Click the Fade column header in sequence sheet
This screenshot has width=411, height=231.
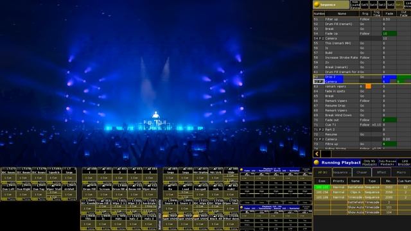pos(389,13)
